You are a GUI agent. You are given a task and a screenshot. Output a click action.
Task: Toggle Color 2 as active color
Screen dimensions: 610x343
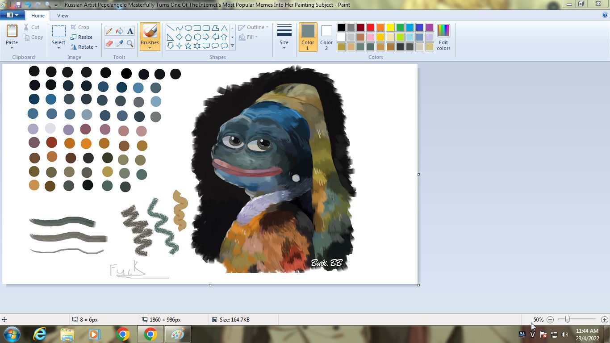[x=326, y=37]
